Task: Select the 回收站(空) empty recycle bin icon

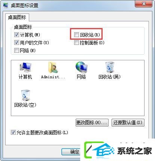Action: [25, 95]
